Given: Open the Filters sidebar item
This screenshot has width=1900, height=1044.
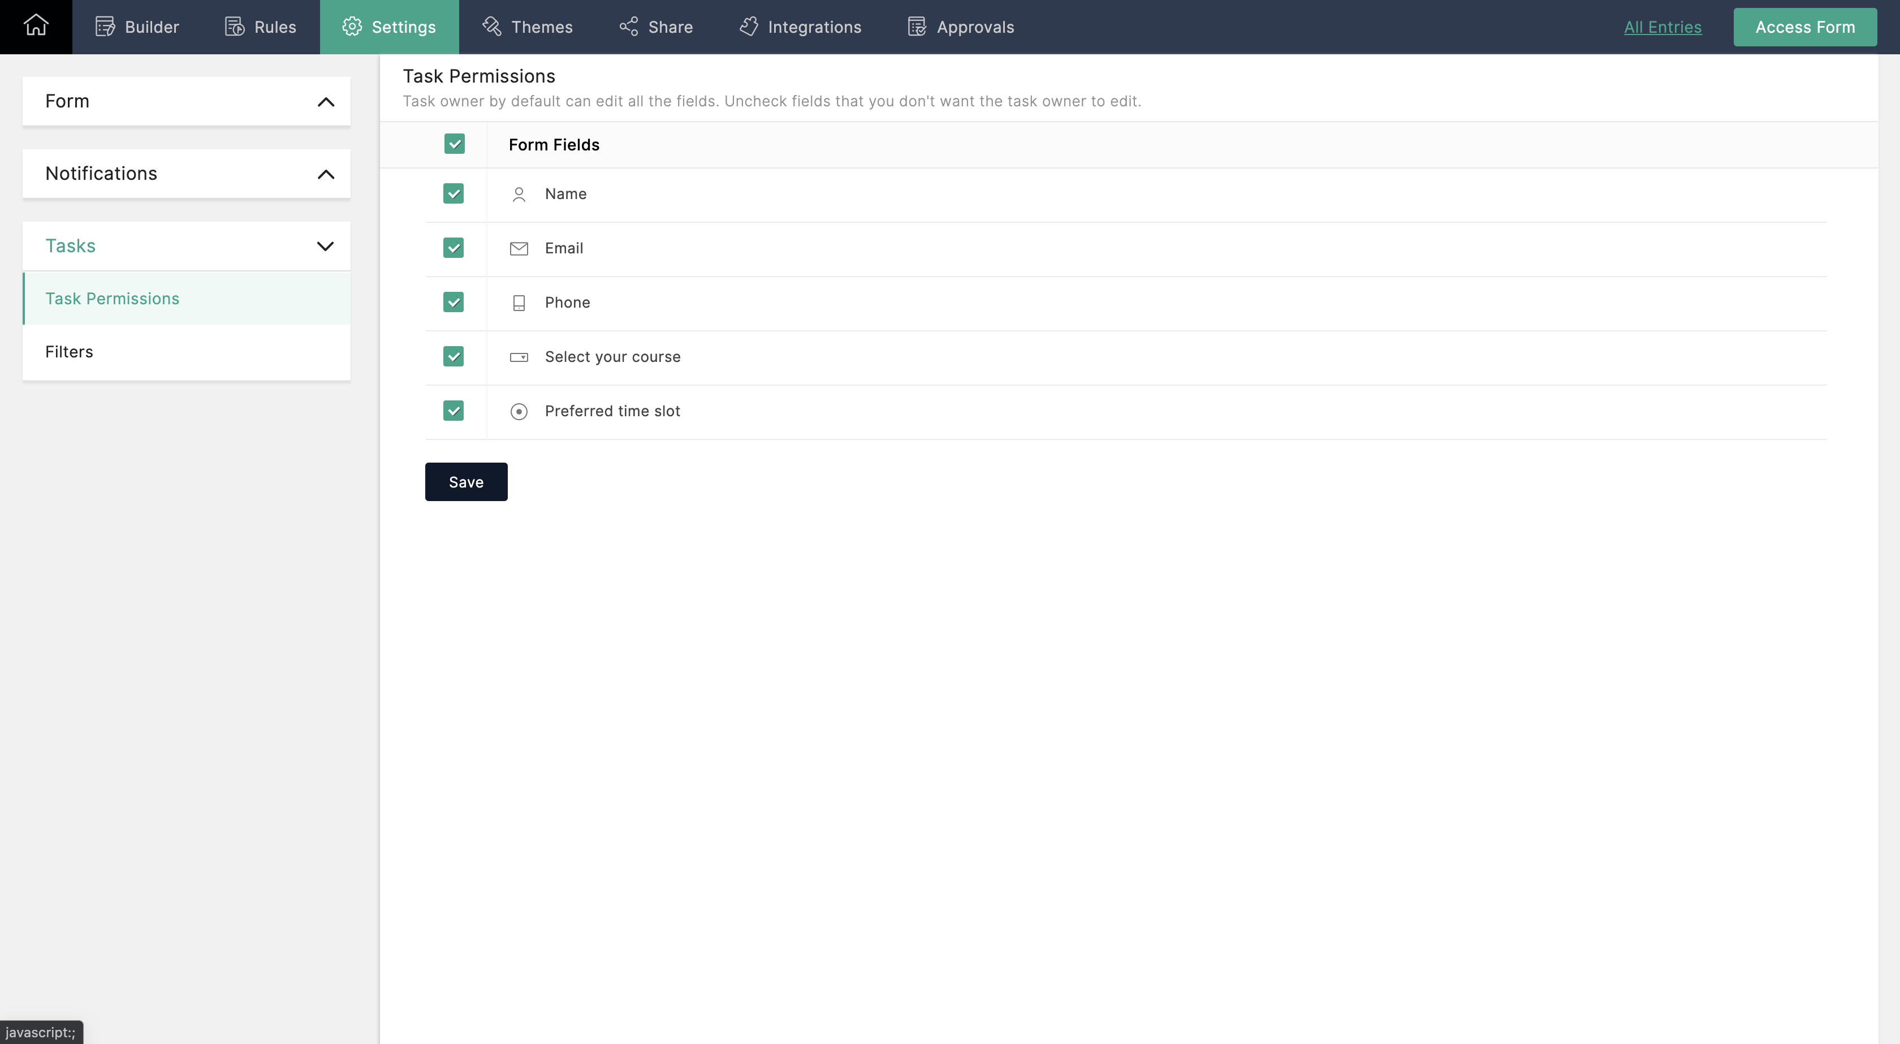Looking at the screenshot, I should pos(70,352).
